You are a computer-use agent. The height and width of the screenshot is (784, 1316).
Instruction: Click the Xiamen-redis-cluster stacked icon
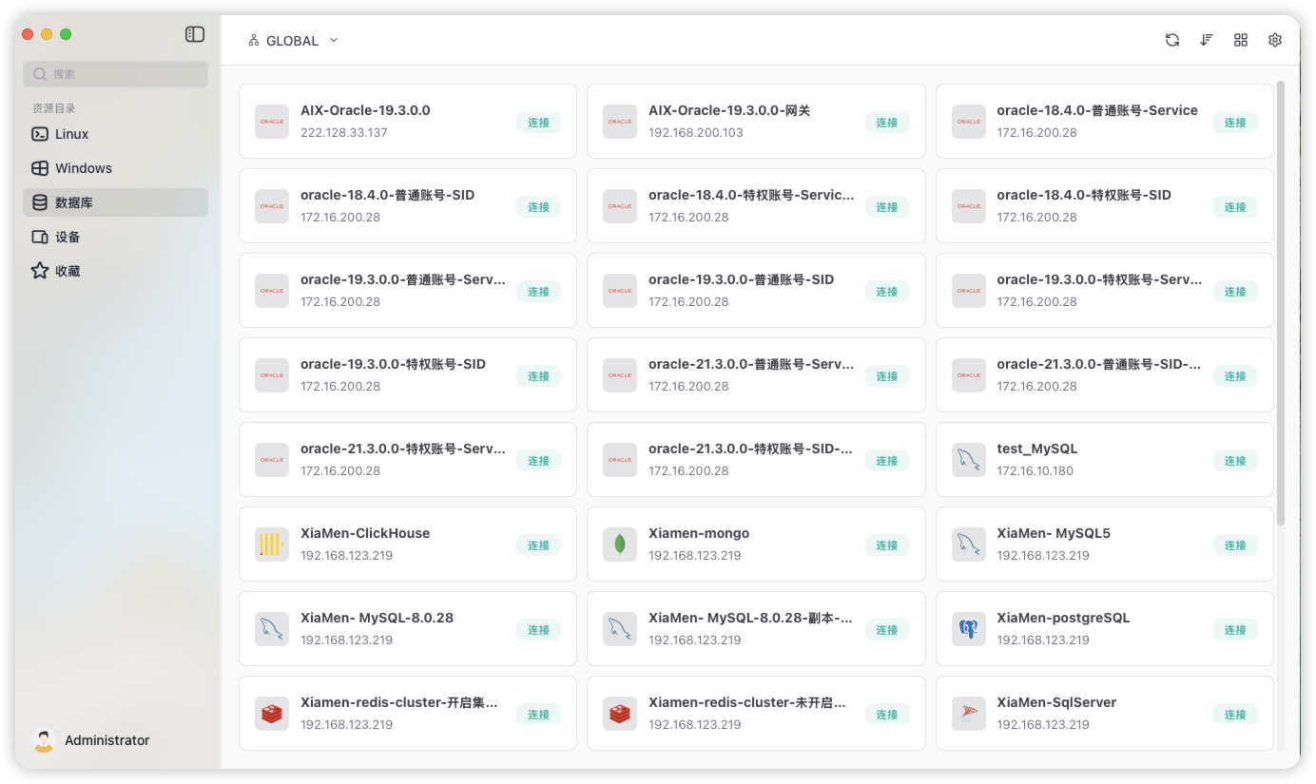click(271, 713)
